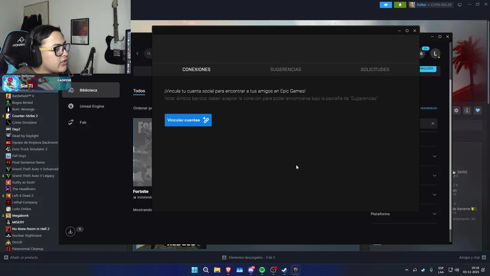Open Epic Games Launcher taskbar icon
Image resolution: width=490 pixels, height=276 pixels.
[x=296, y=270]
